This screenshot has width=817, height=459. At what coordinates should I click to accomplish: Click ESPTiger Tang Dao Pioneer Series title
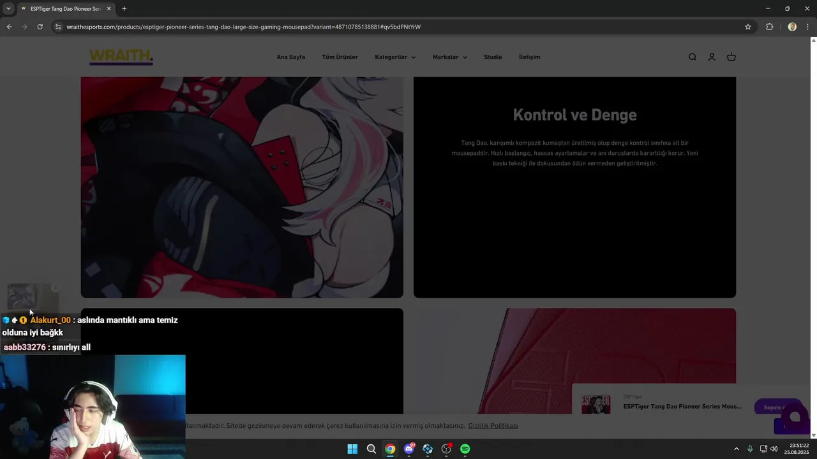coord(682,406)
